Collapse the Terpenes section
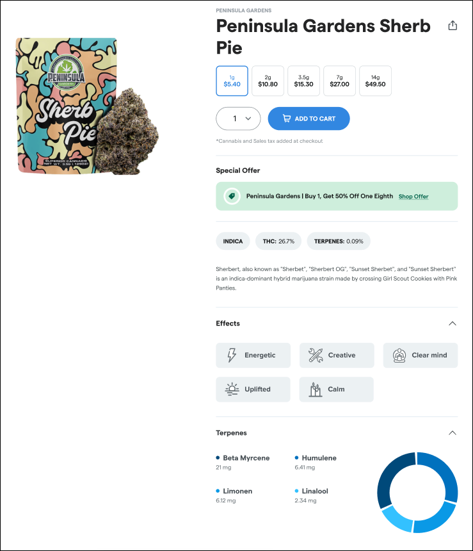The height and width of the screenshot is (551, 473). tap(453, 433)
